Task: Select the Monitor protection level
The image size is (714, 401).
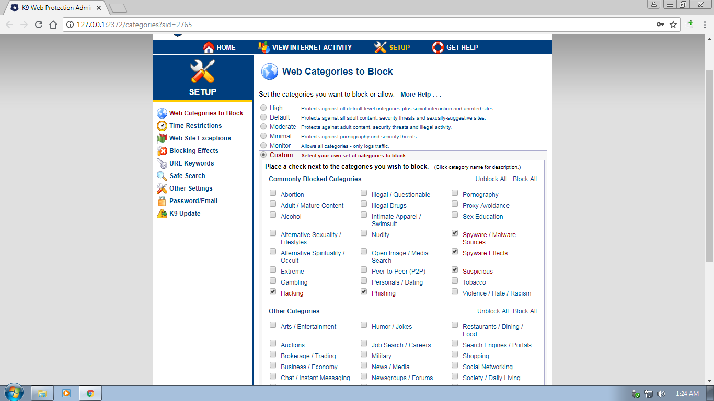Action: click(x=263, y=145)
